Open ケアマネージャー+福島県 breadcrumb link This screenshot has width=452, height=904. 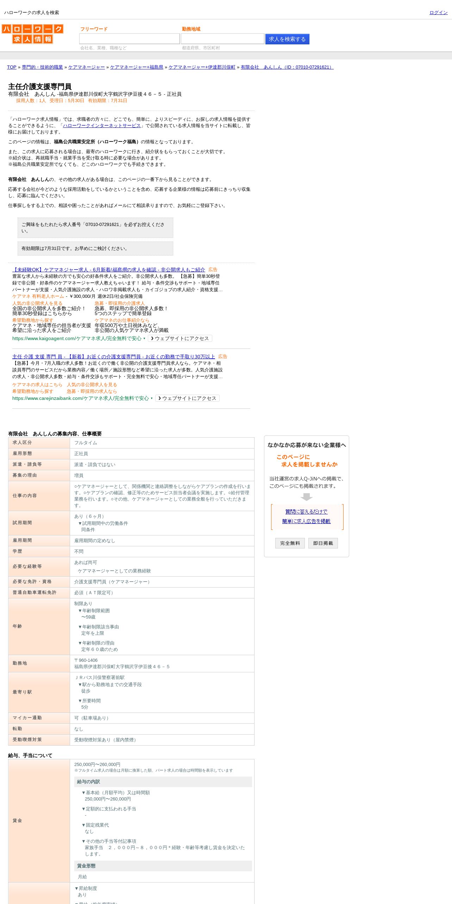tap(137, 67)
